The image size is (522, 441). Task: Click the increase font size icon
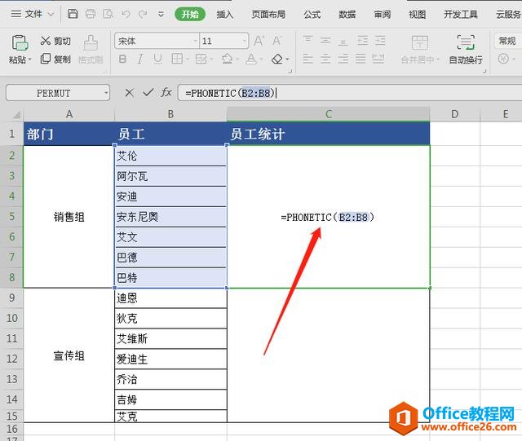point(259,41)
